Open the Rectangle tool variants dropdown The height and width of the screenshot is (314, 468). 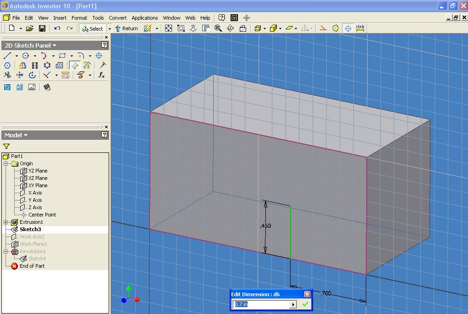72,56
